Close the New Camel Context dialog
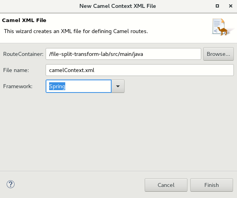The height and width of the screenshot is (198, 237). tap(230, 6)
